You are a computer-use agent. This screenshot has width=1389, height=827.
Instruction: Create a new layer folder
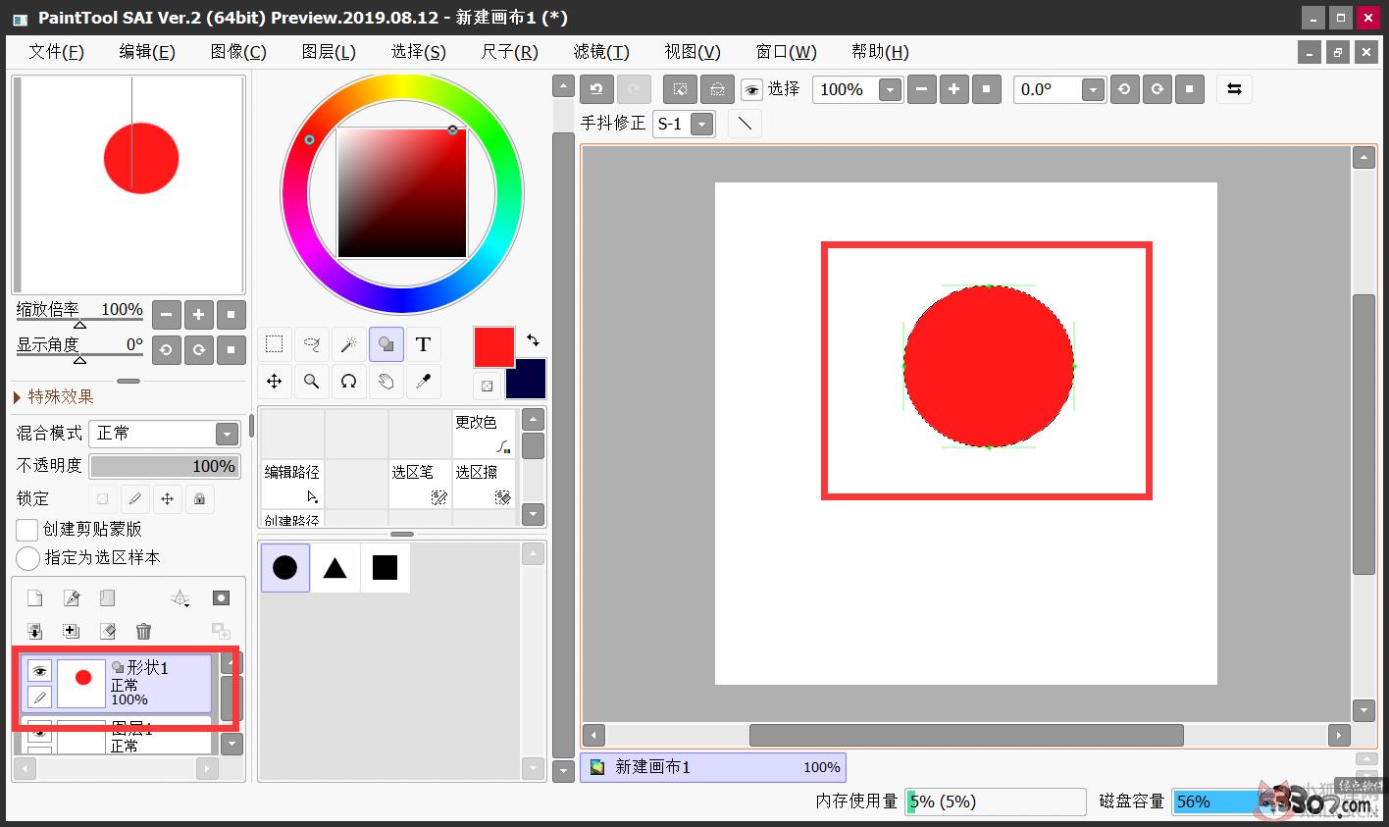(x=108, y=598)
